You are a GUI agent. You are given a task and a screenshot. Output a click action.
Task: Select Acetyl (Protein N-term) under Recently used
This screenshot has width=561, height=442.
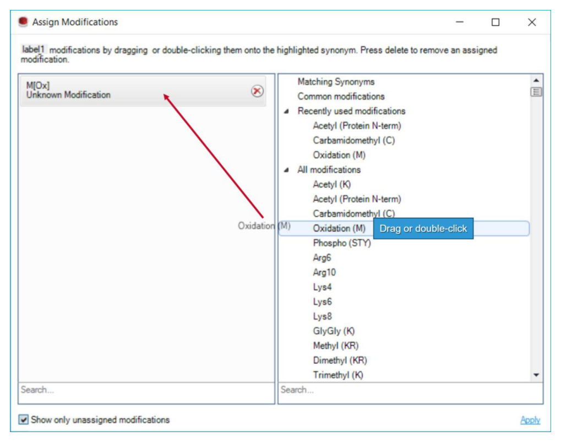pyautogui.click(x=357, y=126)
